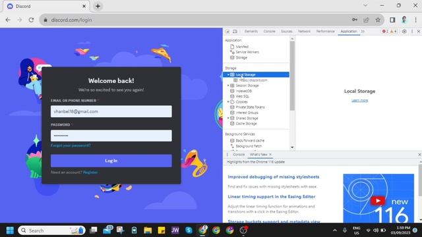Viewport: 422px width, 237px height.
Task: Open the Chrome three-dot menu
Action: point(415,20)
